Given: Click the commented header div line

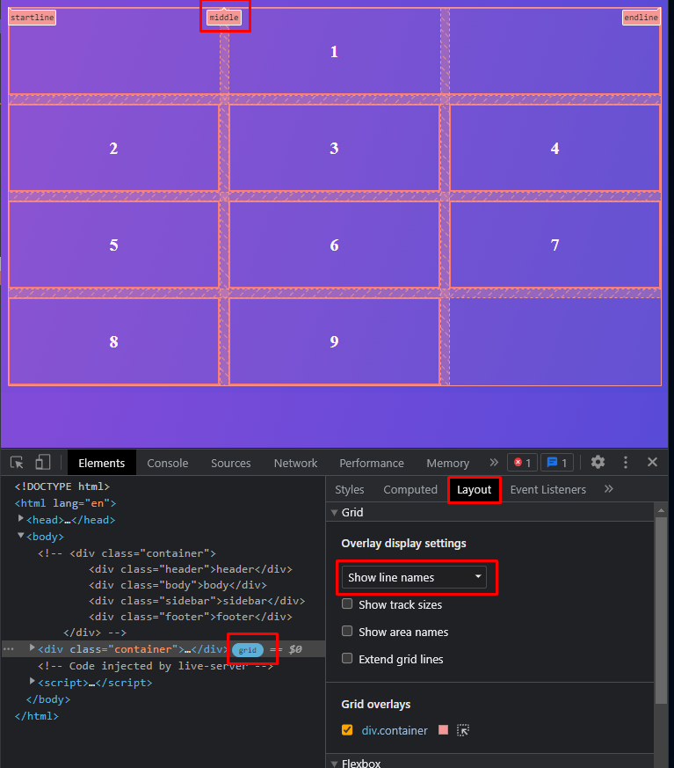Looking at the screenshot, I should pos(191,569).
